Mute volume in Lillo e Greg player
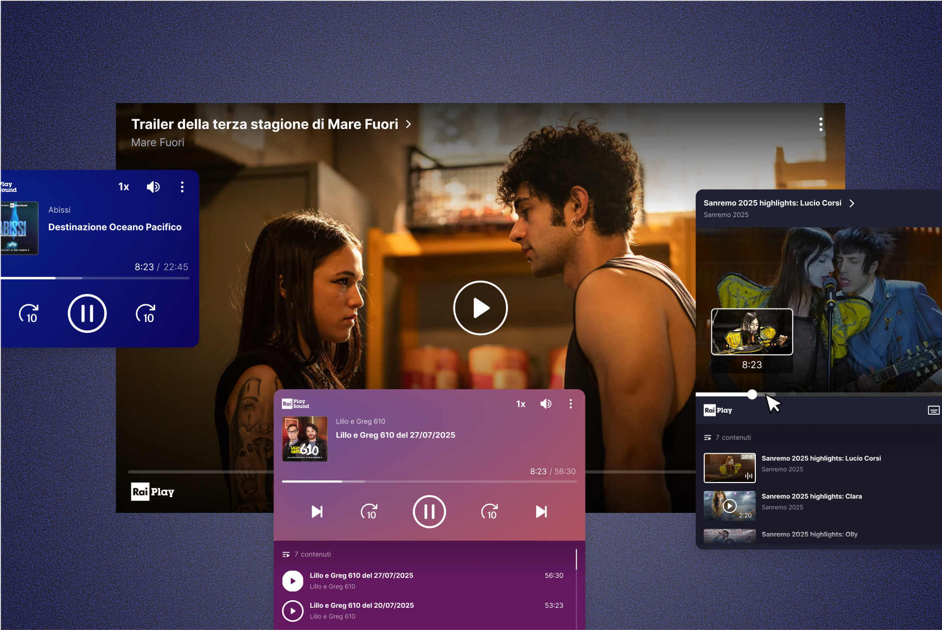 (546, 404)
